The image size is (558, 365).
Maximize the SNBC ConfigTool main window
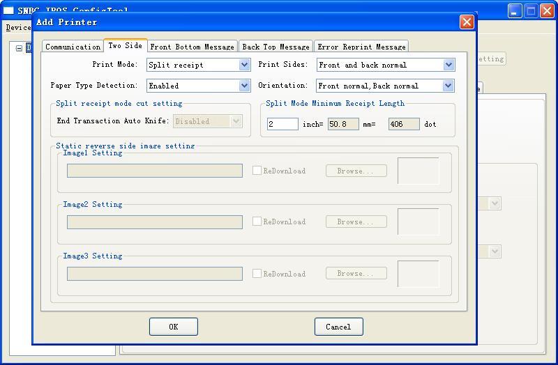point(531,10)
